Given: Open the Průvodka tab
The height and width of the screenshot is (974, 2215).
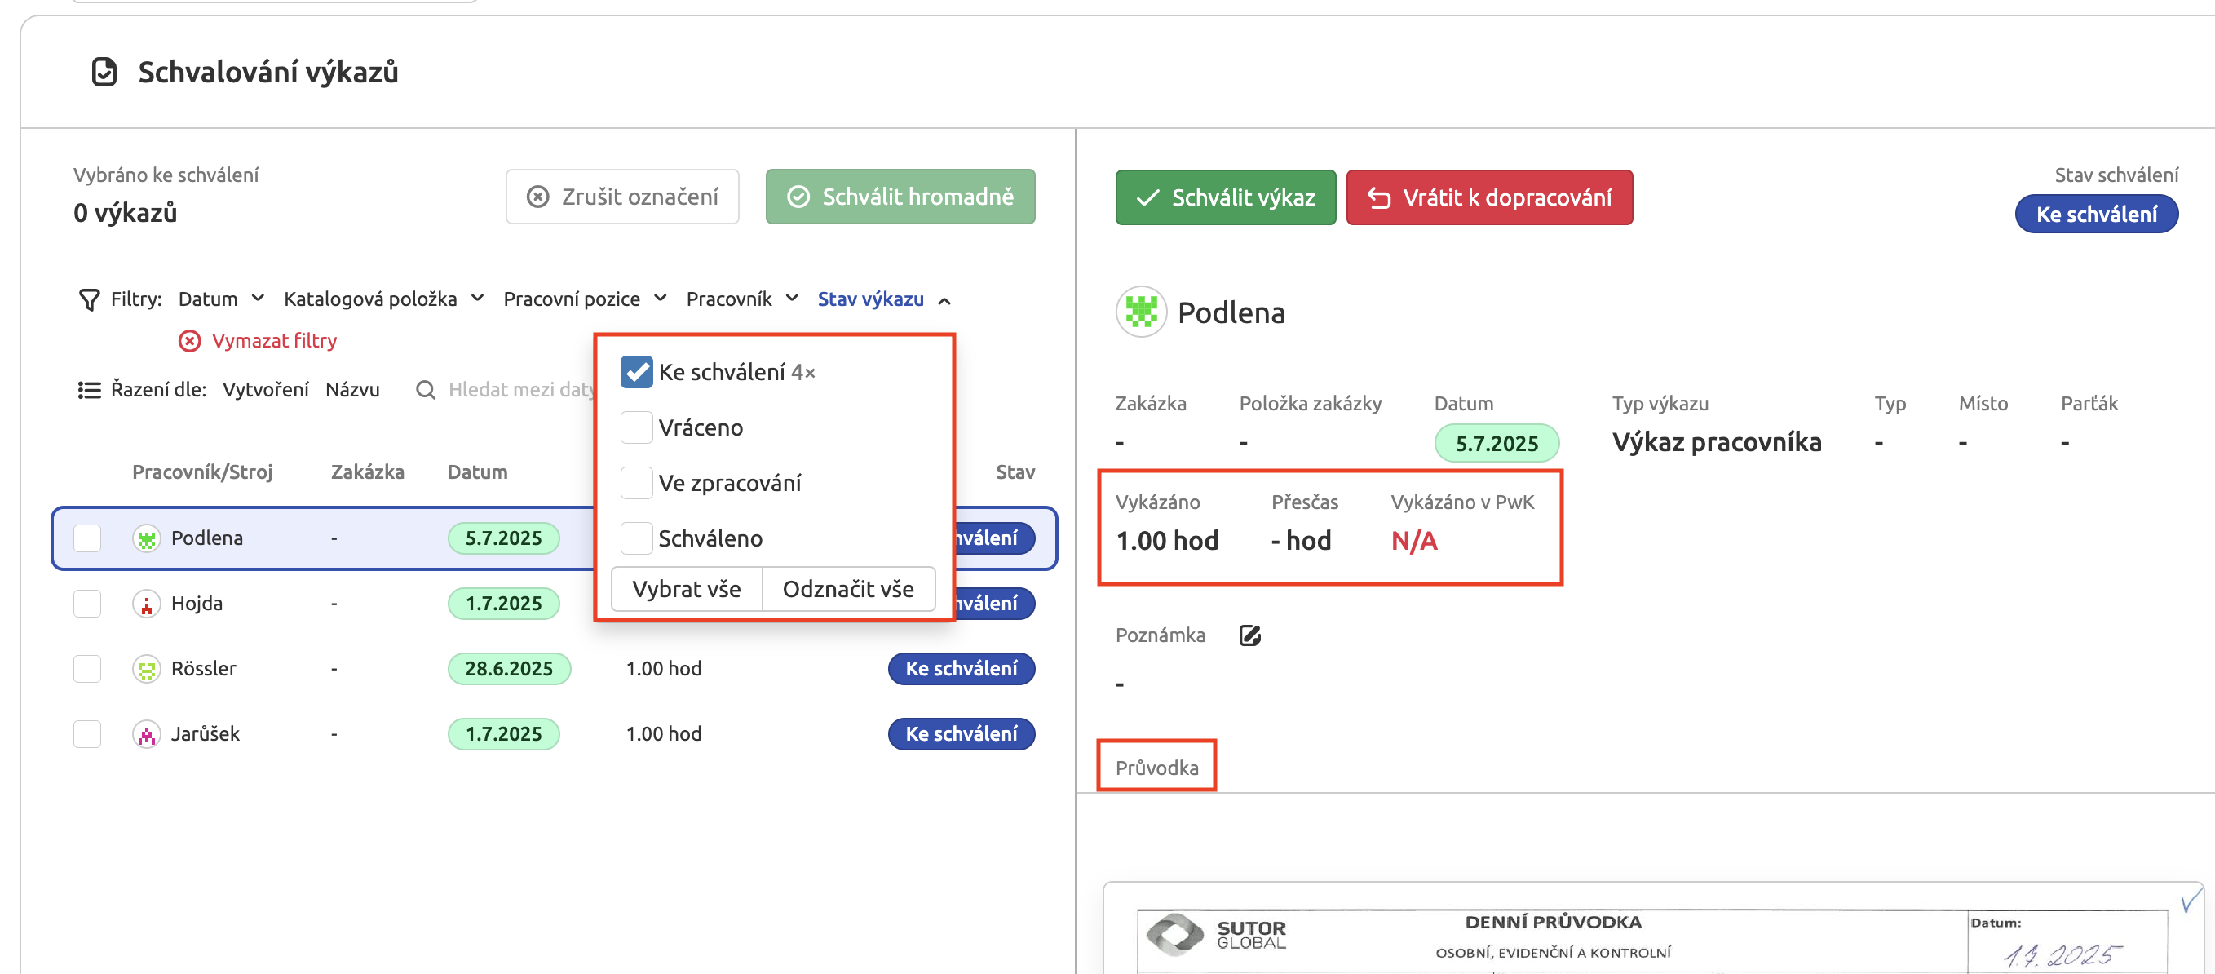Looking at the screenshot, I should (x=1156, y=768).
